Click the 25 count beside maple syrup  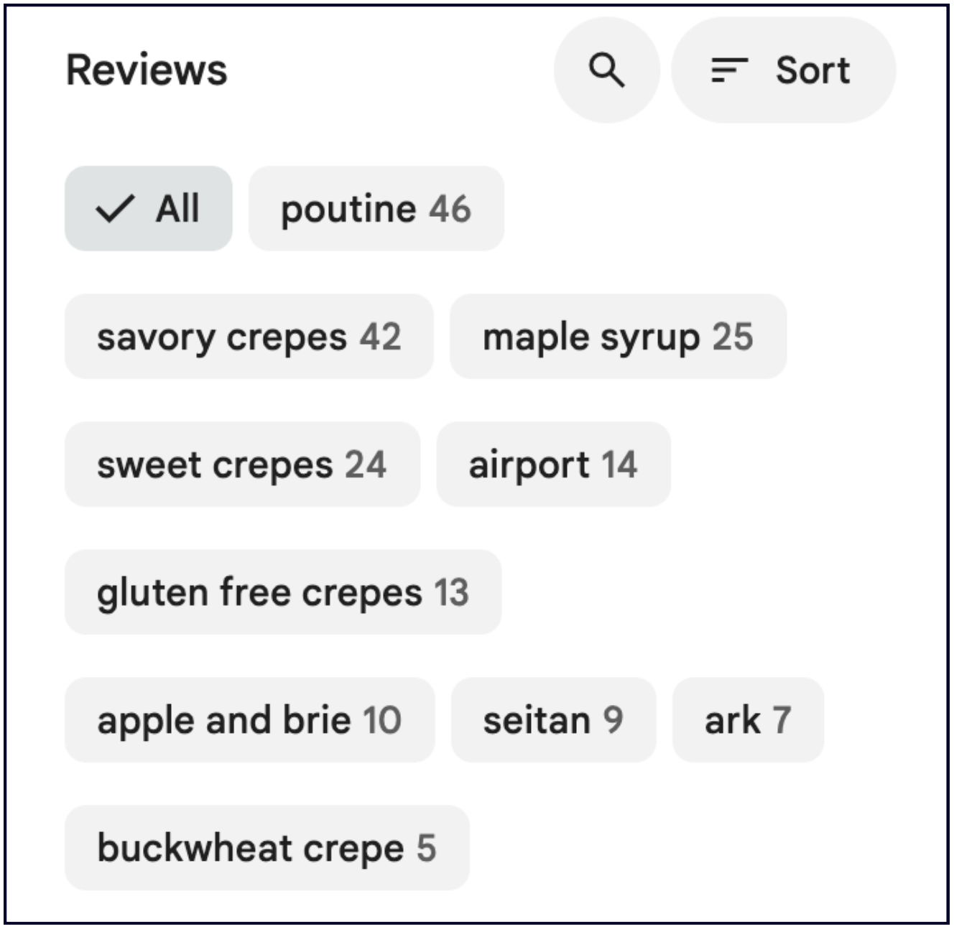pyautogui.click(x=733, y=337)
